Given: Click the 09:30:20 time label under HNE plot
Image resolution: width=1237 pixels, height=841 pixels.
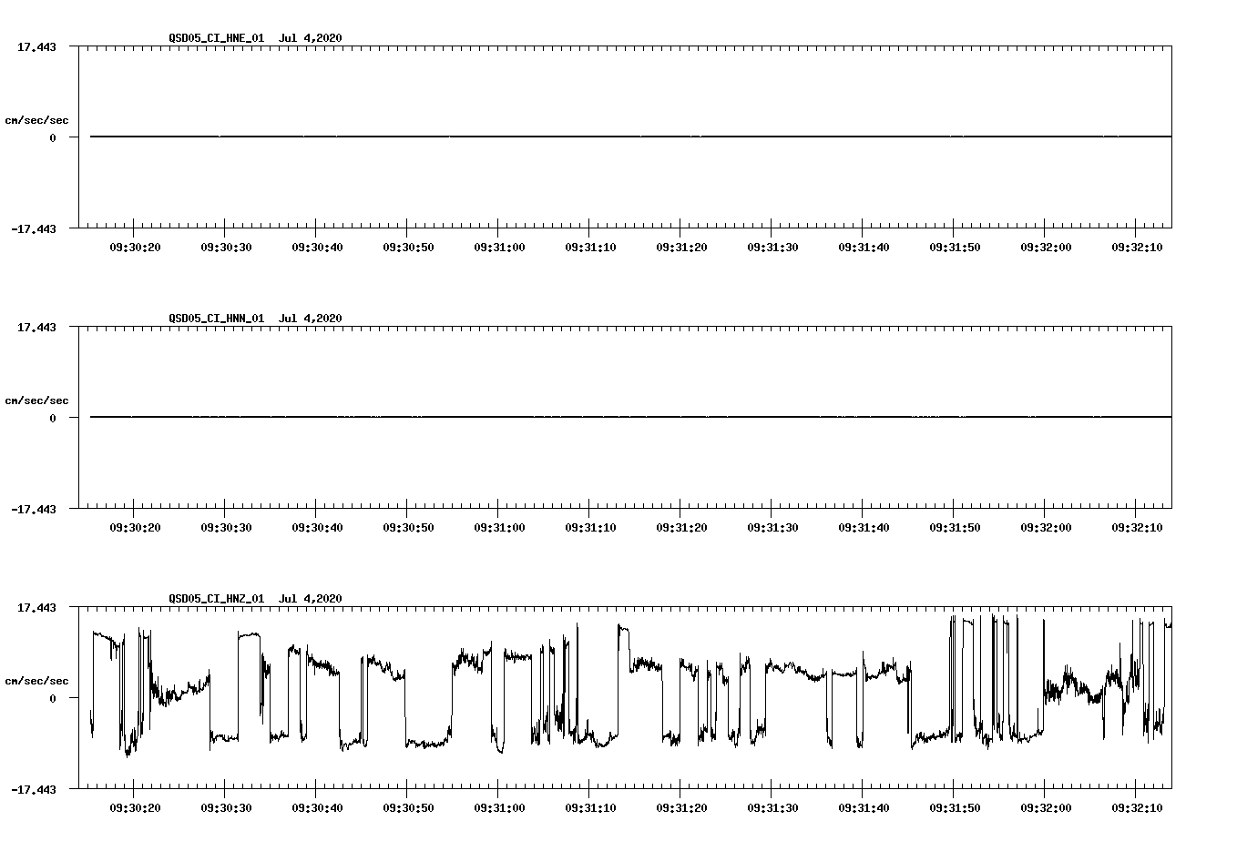Looking at the screenshot, I should pyautogui.click(x=135, y=247).
